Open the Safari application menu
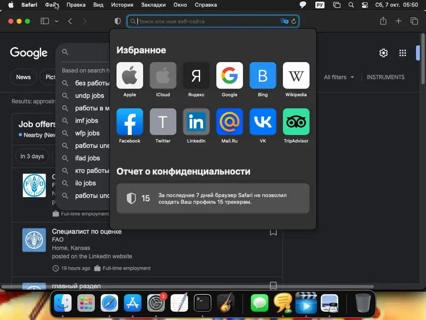Viewport: 426px width, 320px height. [x=29, y=5]
